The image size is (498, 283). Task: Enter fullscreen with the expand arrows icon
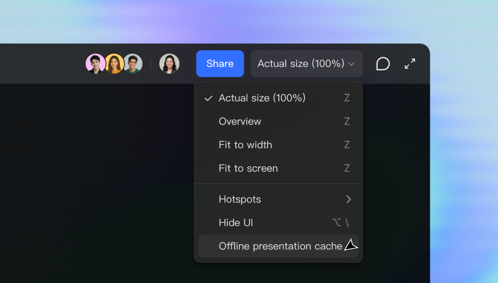[x=410, y=64]
